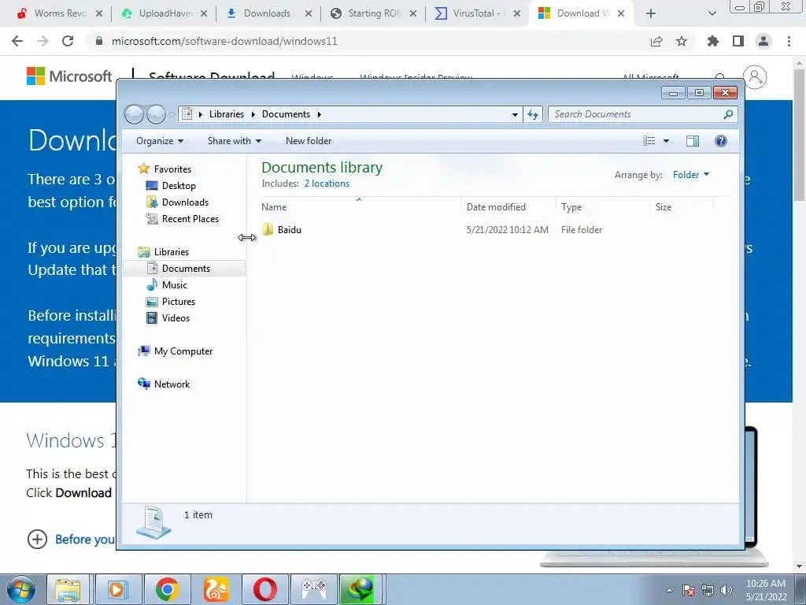806x605 pixels.
Task: Open a new Chrome tab
Action: coord(651,13)
